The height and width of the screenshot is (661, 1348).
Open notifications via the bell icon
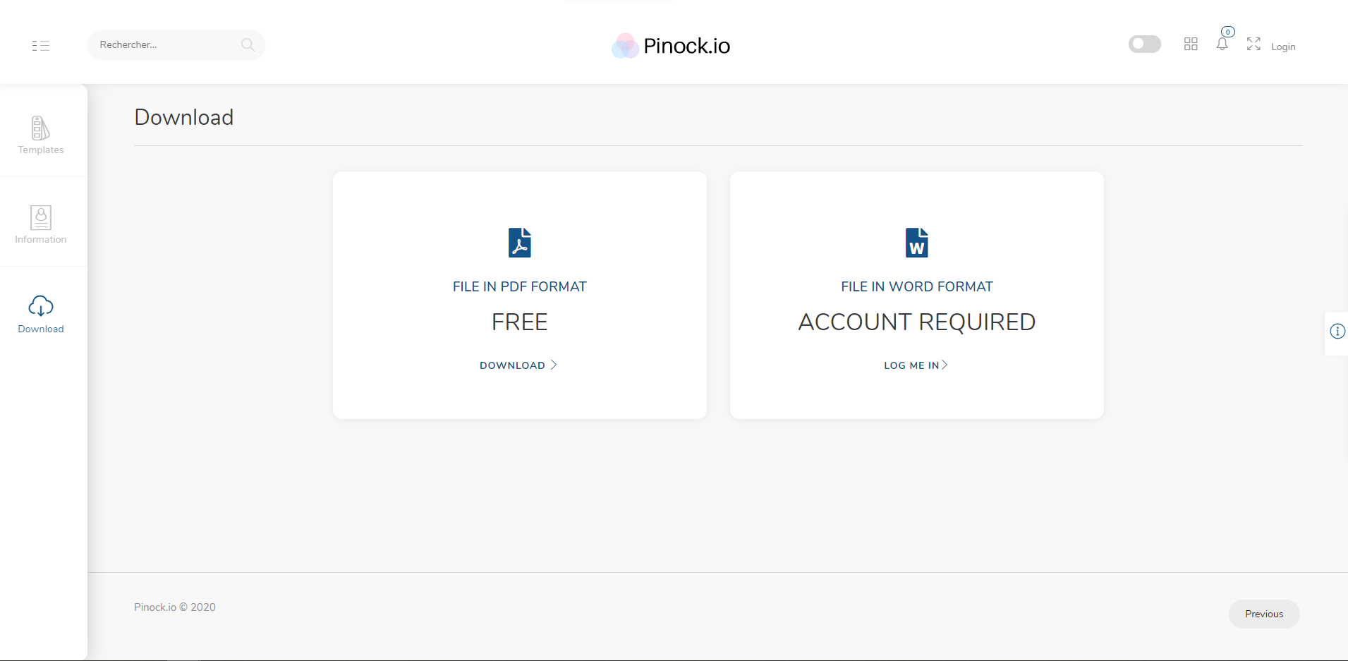click(1222, 44)
